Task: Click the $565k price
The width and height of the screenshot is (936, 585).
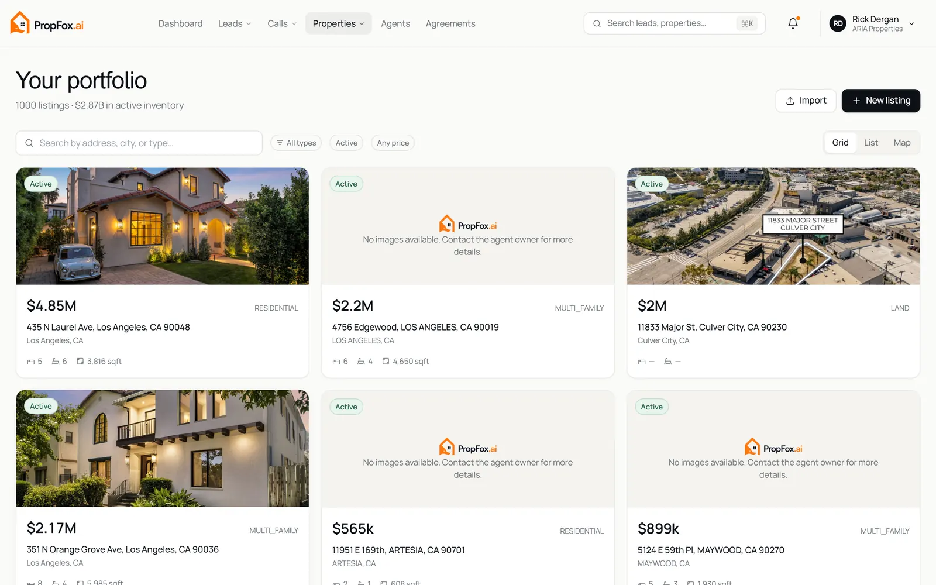Action: pos(353,529)
